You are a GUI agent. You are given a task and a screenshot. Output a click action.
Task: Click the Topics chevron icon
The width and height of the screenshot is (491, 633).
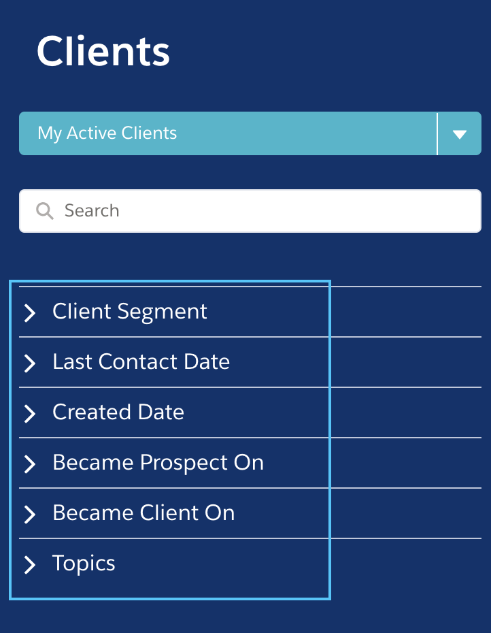point(30,564)
